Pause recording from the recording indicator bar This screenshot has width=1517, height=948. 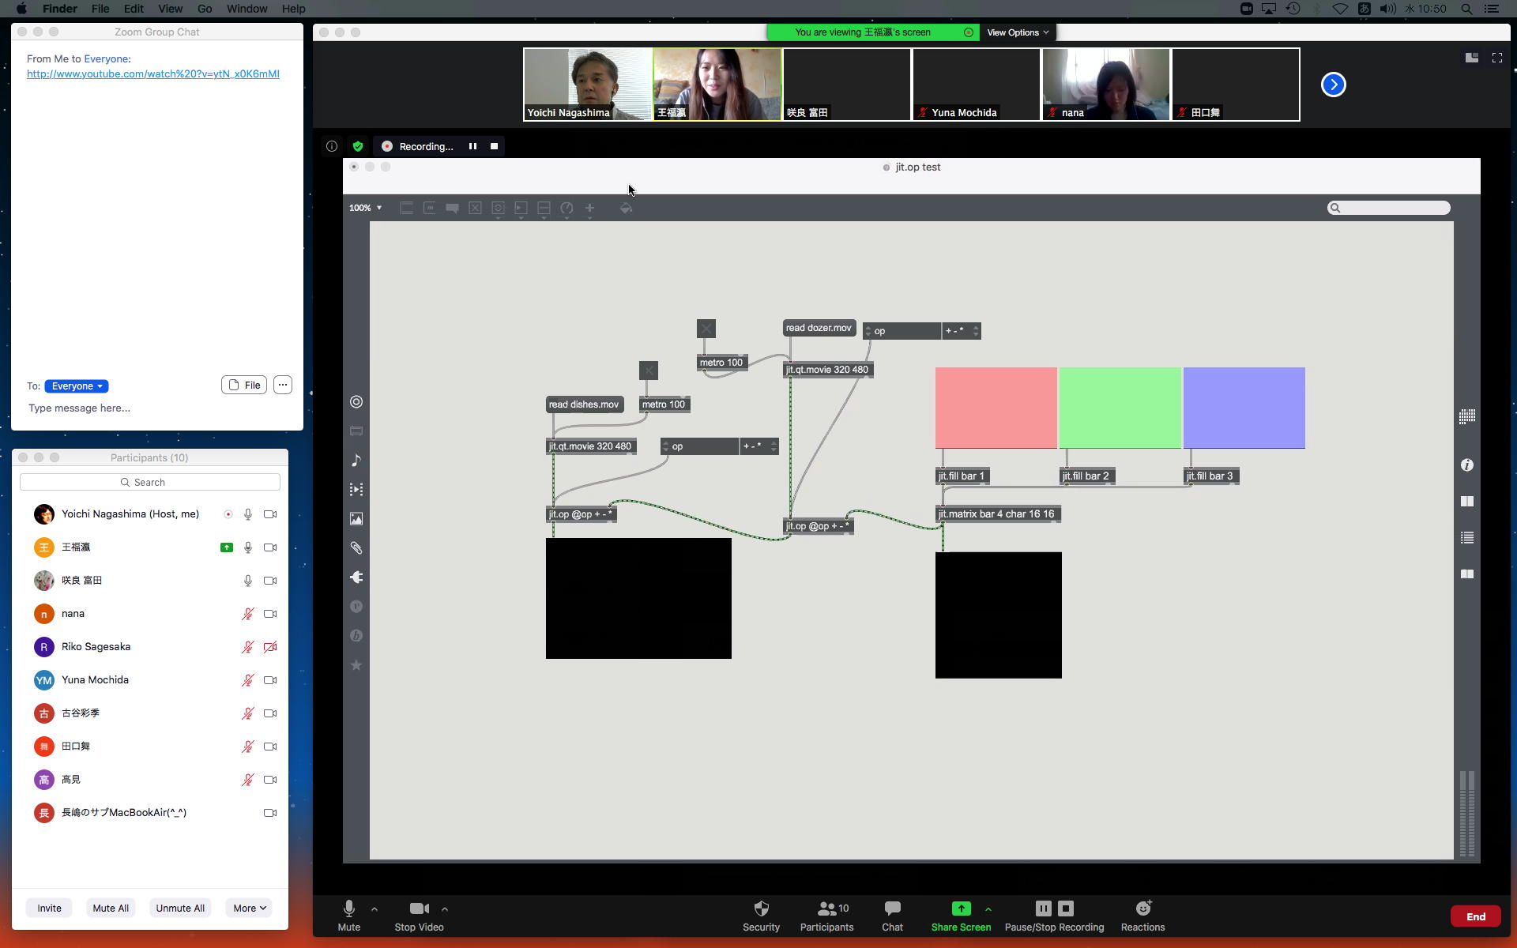click(472, 146)
